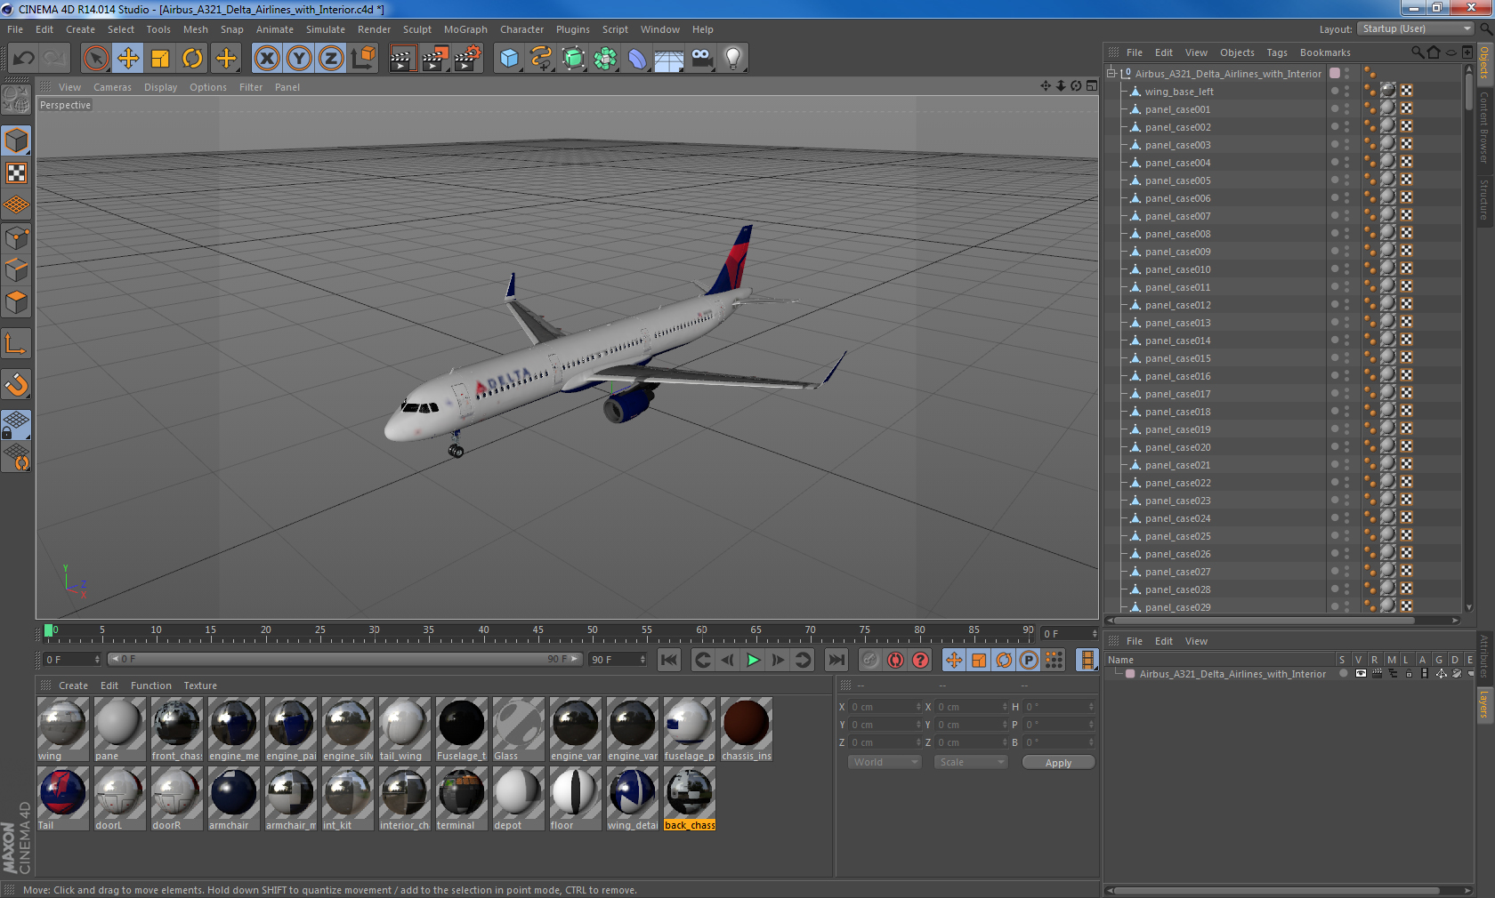This screenshot has width=1495, height=898.
Task: Enable Texture mode checkerboard icon
Action: tap(16, 172)
